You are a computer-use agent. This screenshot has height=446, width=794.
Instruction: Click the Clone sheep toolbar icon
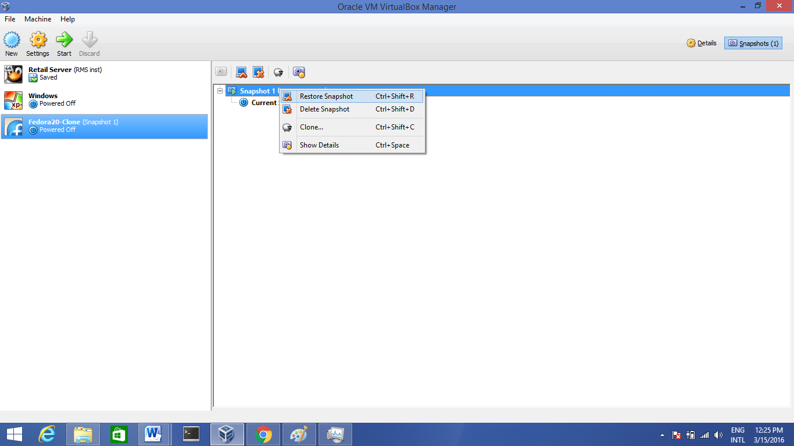click(278, 72)
